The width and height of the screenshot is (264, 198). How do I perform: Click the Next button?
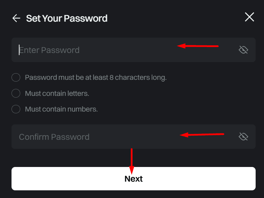[x=134, y=179]
